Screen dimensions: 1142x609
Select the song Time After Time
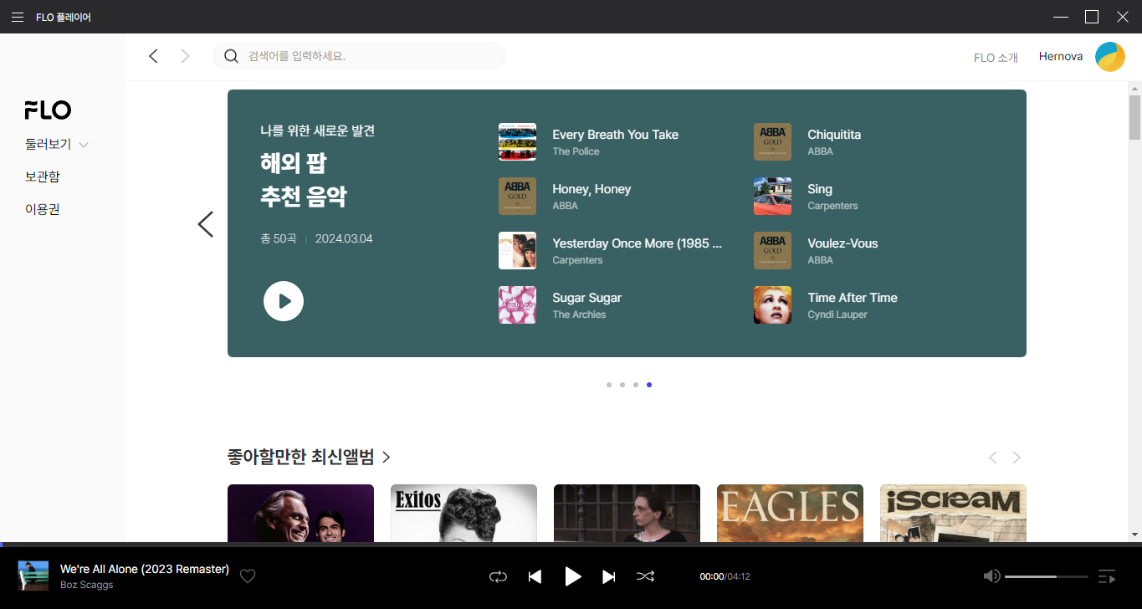pos(853,298)
